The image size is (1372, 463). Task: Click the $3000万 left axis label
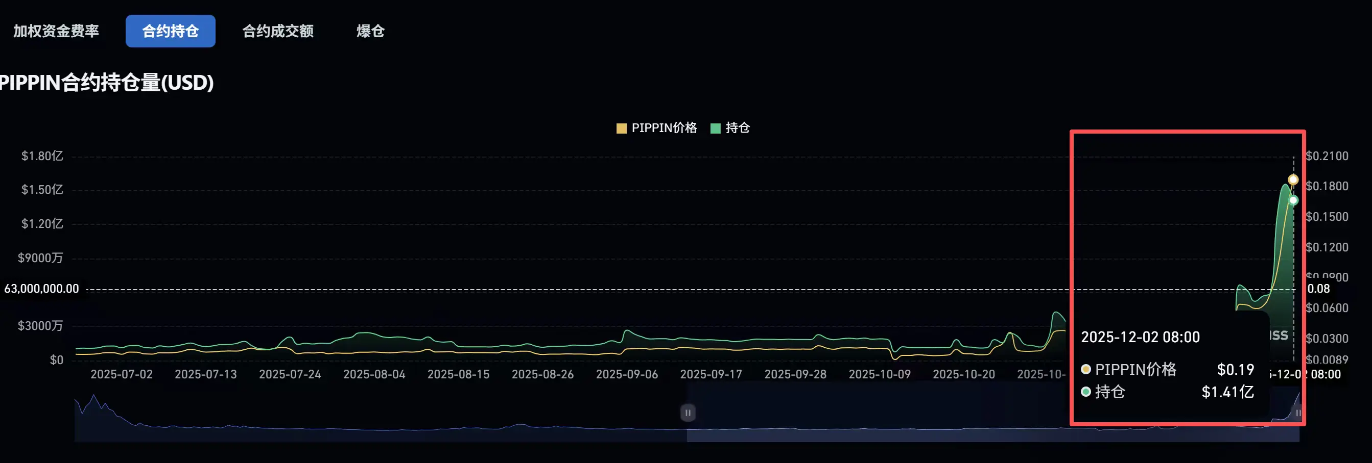click(x=40, y=325)
